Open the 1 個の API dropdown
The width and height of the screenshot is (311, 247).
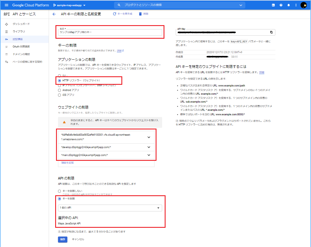pyautogui.click(x=110, y=208)
